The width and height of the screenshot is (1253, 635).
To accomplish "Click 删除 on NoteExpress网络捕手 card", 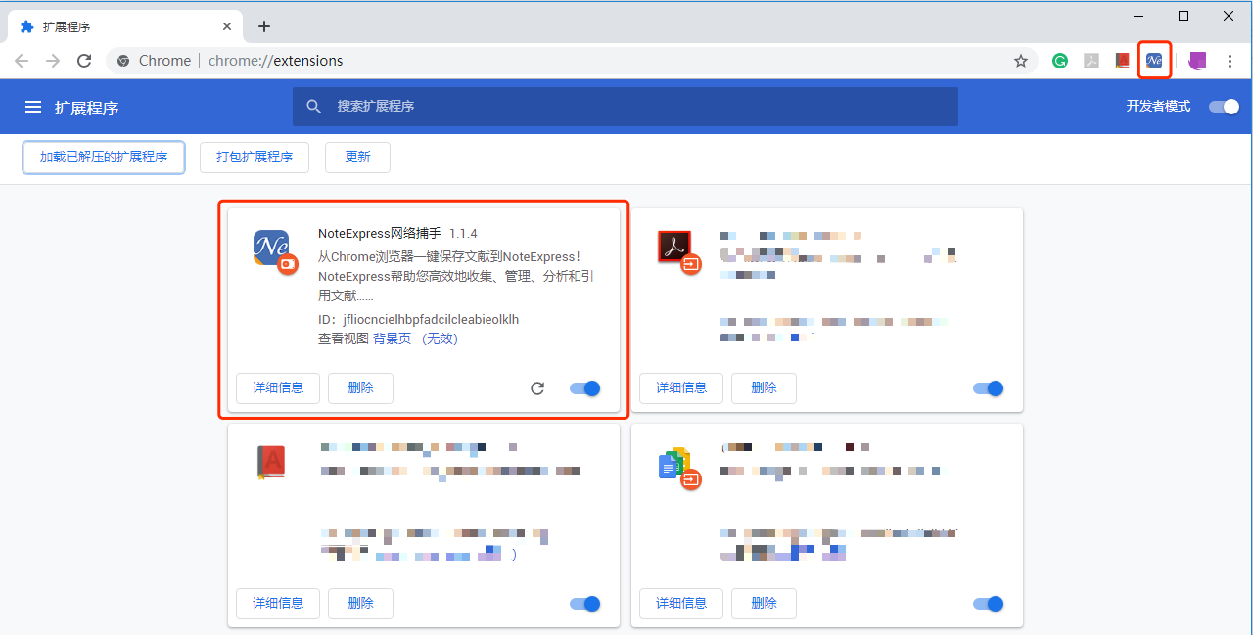I will (360, 387).
